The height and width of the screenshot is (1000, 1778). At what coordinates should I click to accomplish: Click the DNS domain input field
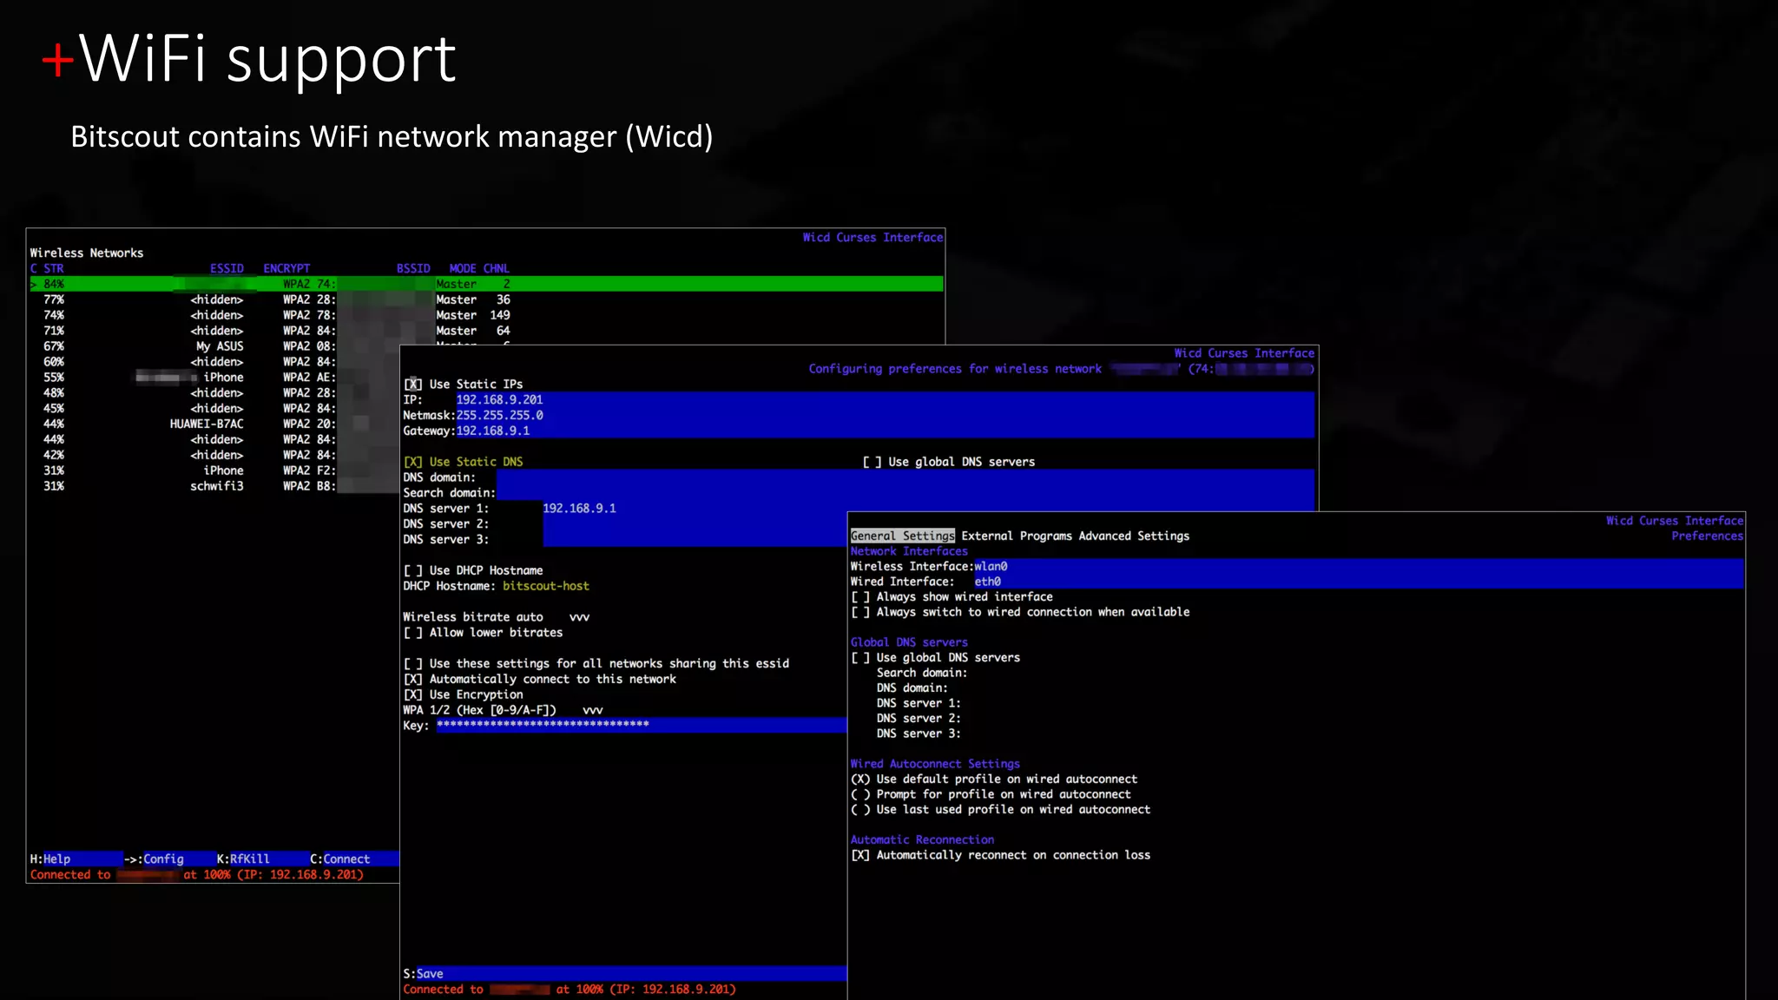coord(905,477)
